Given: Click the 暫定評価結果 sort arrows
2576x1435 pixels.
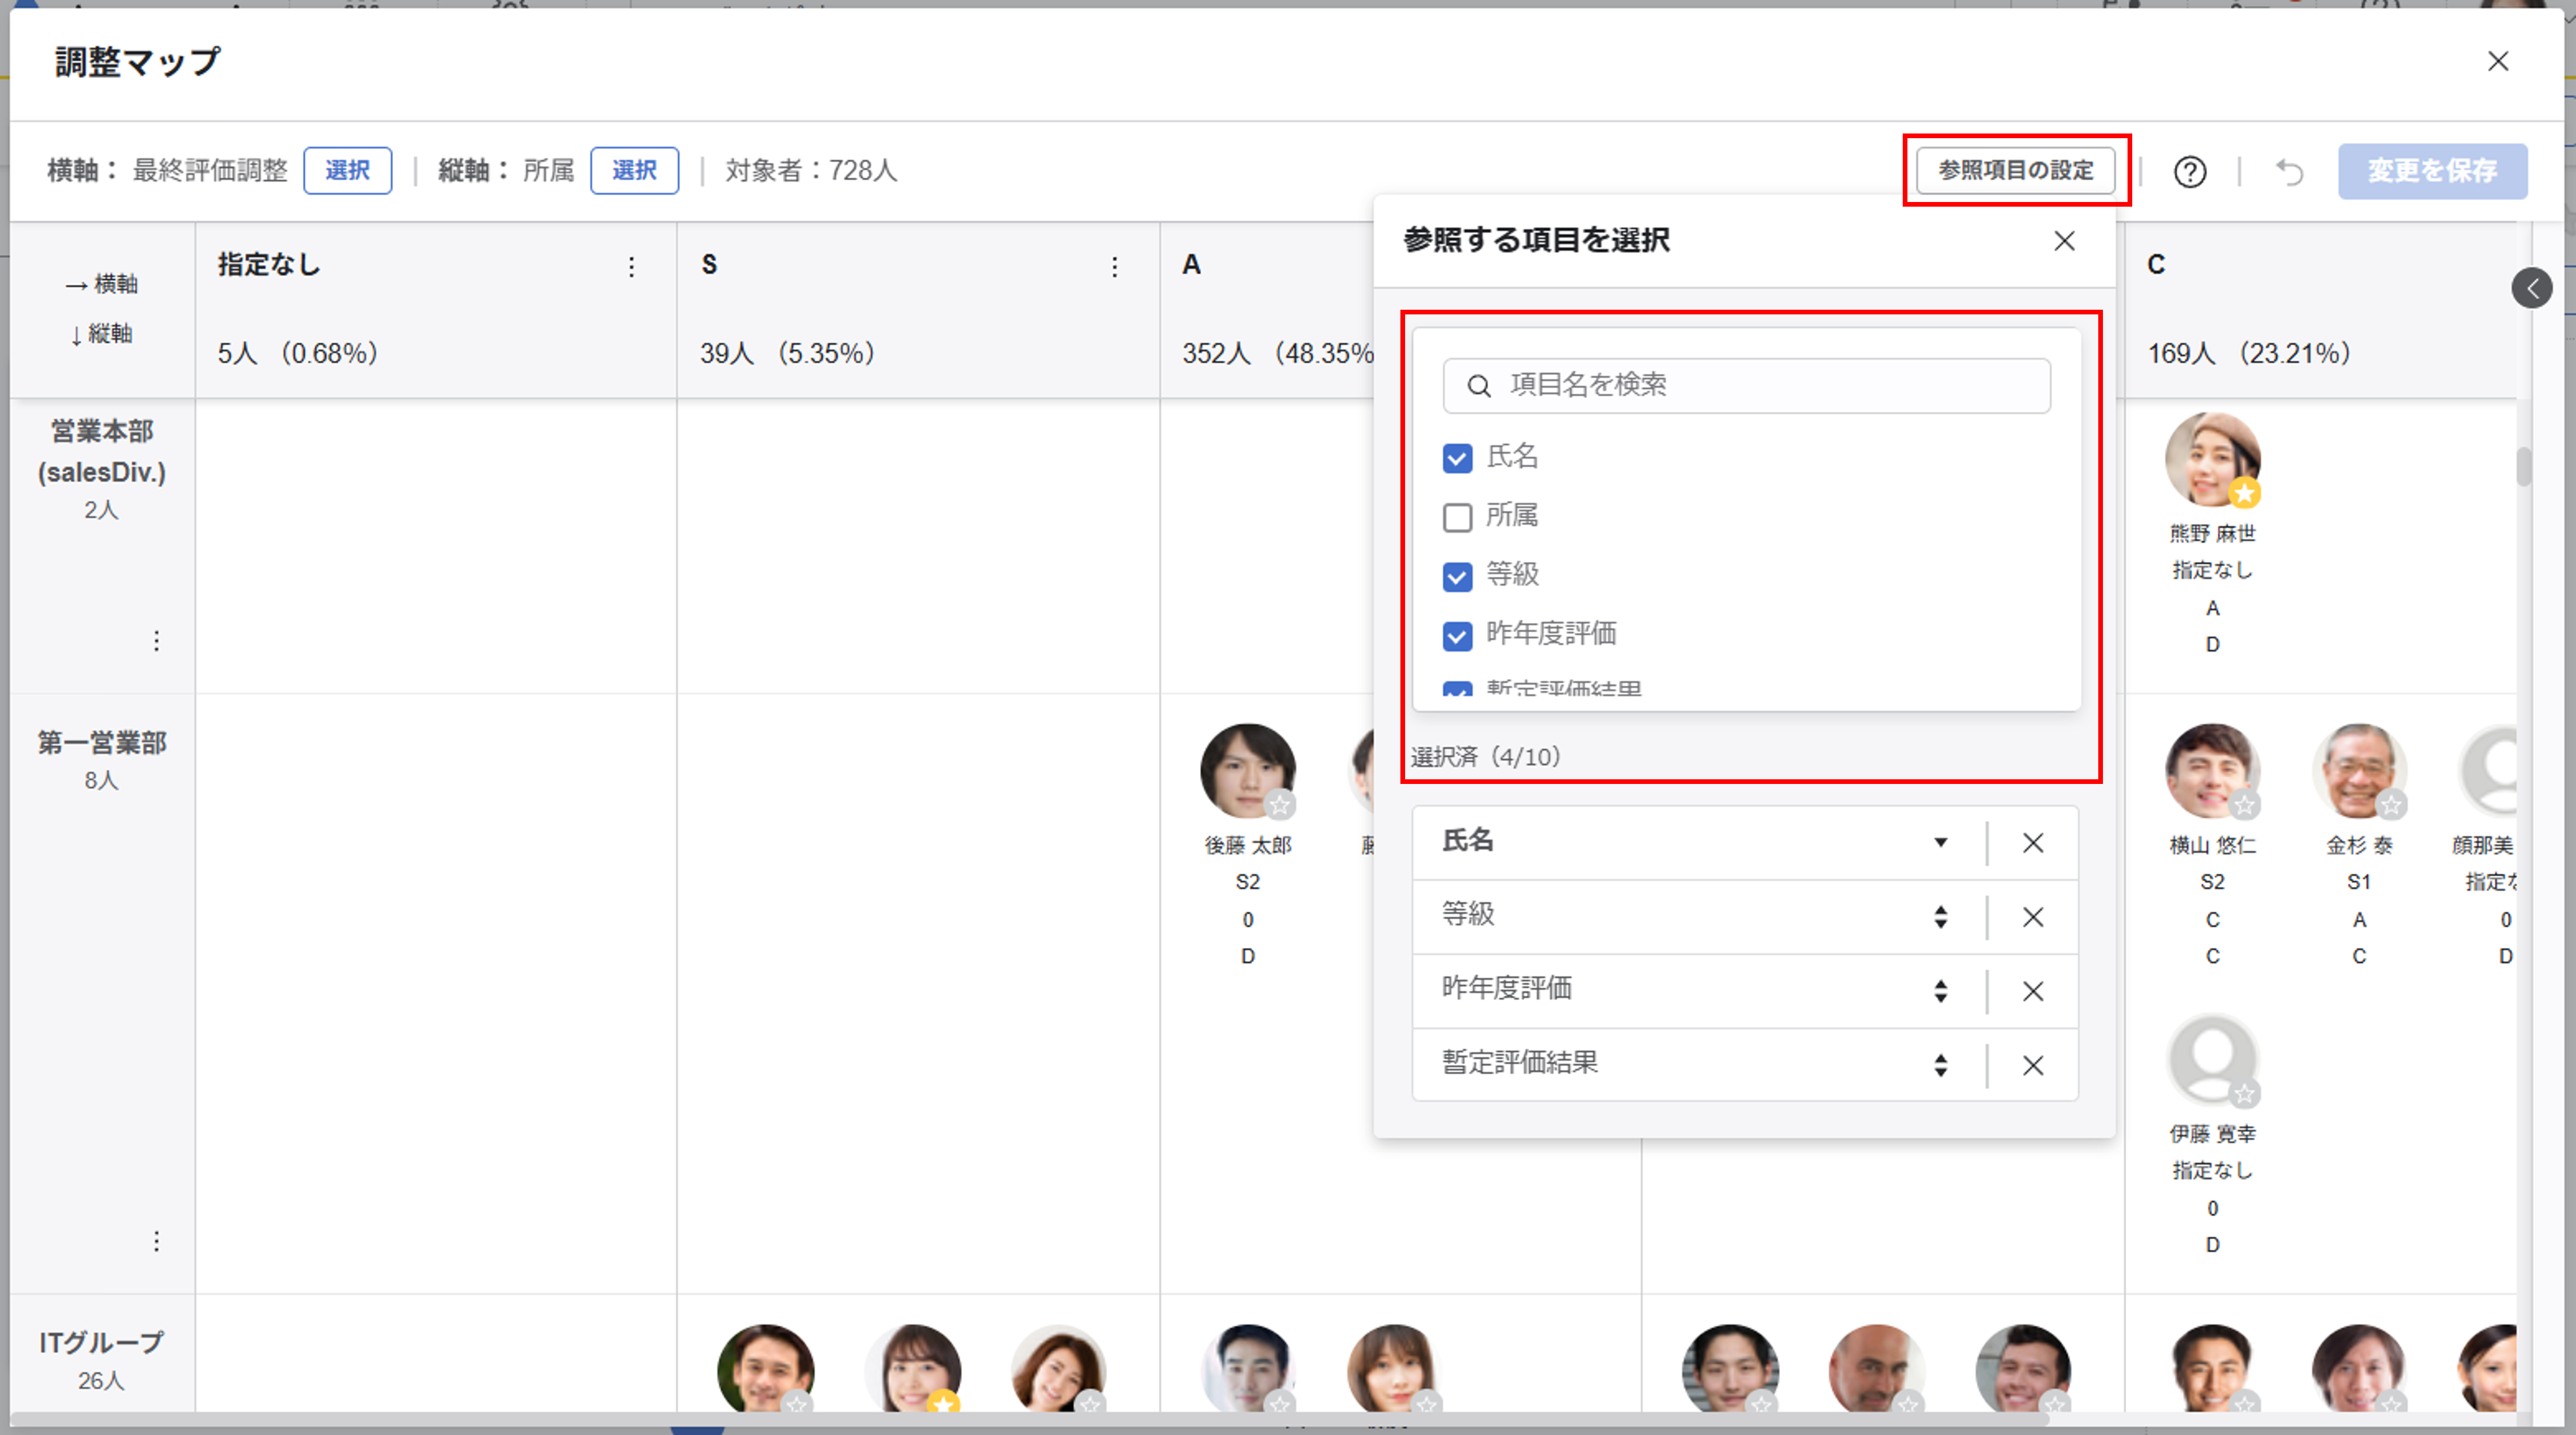Looking at the screenshot, I should (x=1940, y=1065).
